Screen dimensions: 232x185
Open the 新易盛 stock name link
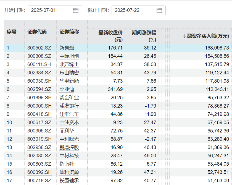[67, 48]
